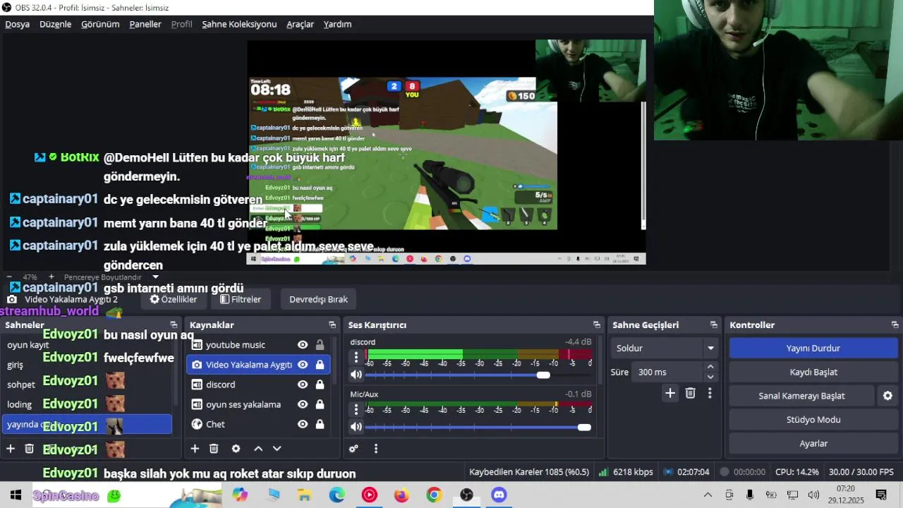Pop out the Kaynaklar dock panel
This screenshot has width=903, height=508.
(332, 325)
